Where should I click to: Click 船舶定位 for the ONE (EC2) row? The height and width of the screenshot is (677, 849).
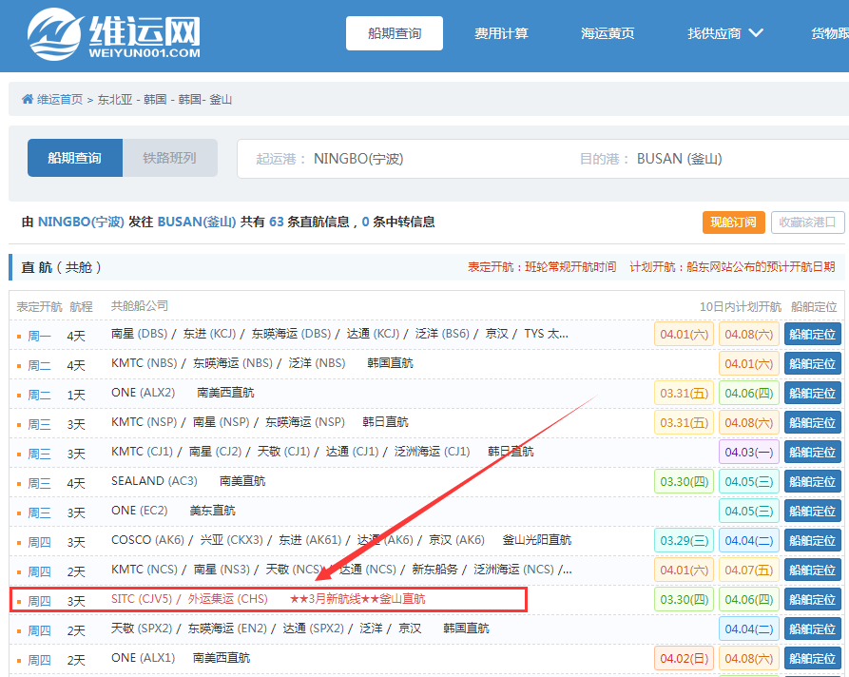pos(812,512)
